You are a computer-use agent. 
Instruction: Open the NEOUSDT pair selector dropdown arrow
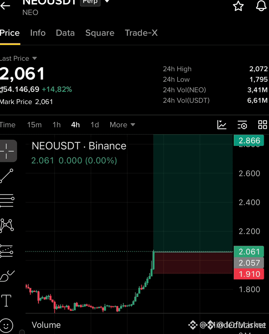[107, 1]
